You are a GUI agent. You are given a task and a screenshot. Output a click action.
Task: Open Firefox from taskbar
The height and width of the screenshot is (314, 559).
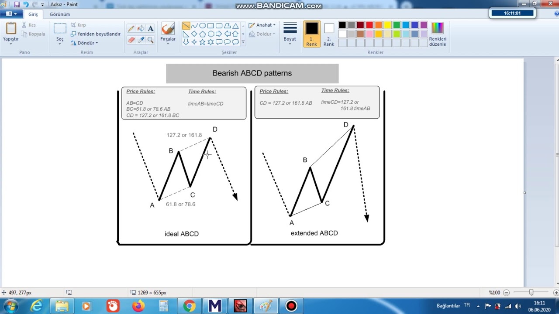click(138, 306)
